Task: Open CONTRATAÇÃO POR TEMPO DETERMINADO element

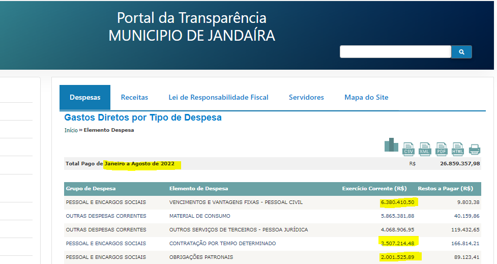Action: 222,244
